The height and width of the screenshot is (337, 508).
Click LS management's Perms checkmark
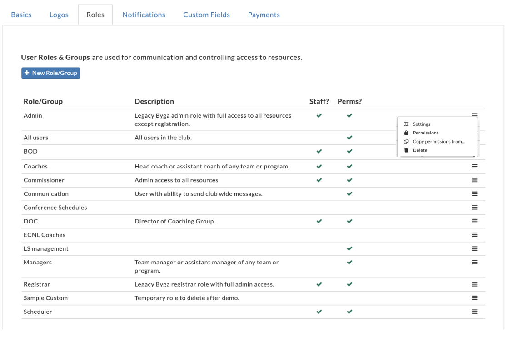(x=349, y=248)
